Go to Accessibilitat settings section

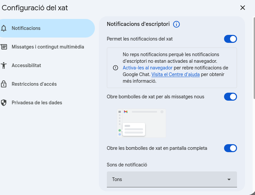pos(26,65)
